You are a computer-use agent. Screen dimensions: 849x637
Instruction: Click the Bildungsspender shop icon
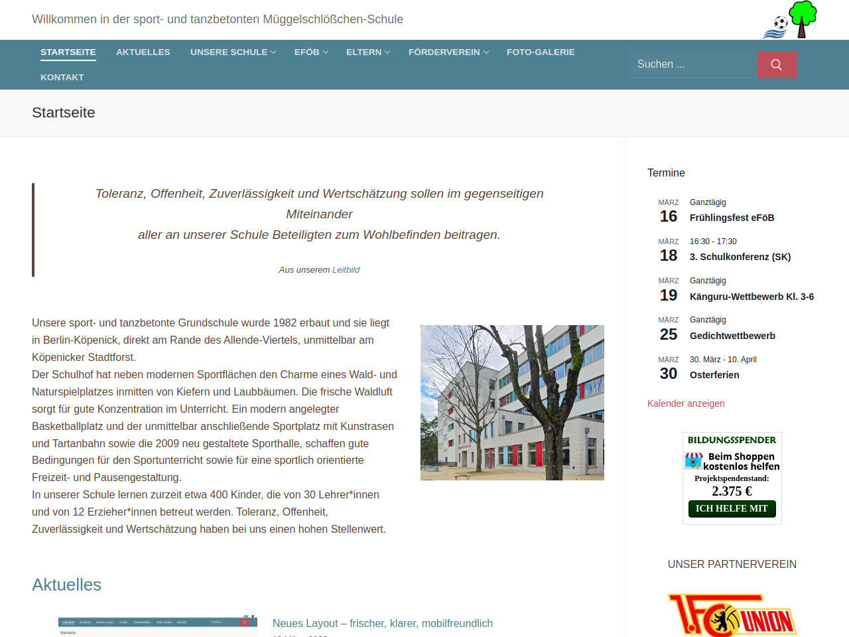tap(693, 460)
